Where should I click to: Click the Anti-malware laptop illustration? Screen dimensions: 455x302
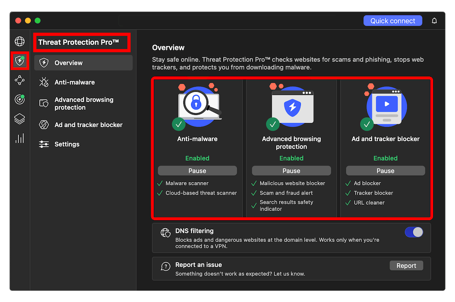[197, 107]
